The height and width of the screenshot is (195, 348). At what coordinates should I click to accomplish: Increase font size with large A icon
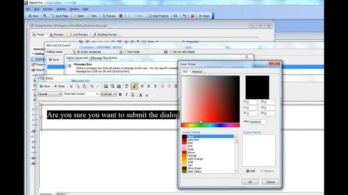(x=140, y=95)
